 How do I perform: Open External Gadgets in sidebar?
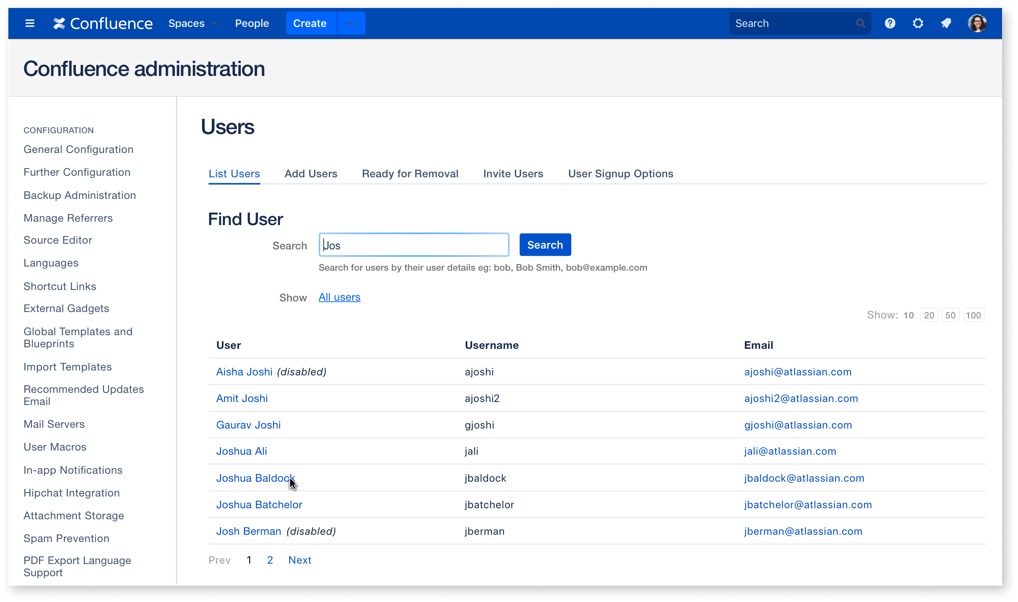(66, 308)
